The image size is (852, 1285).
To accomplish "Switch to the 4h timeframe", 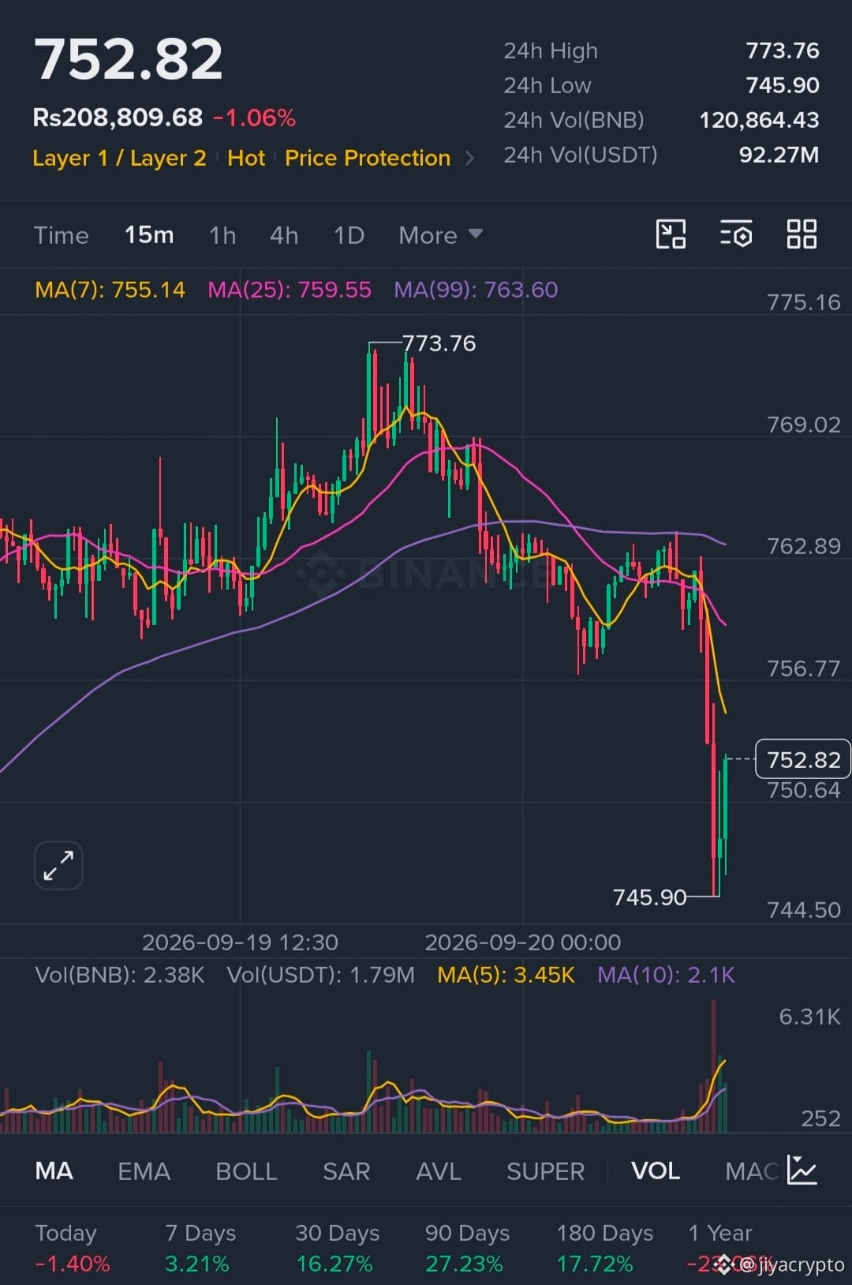I will click(284, 235).
